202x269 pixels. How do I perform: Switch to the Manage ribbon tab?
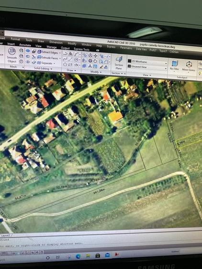click(51, 47)
